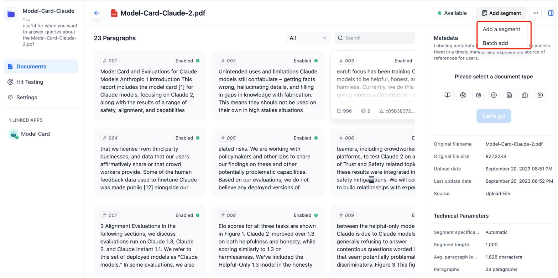
Task: Choose 'Add a segment' menu option
Action: [501, 29]
